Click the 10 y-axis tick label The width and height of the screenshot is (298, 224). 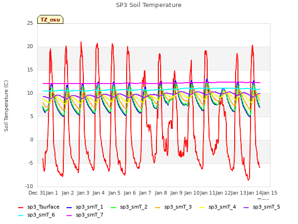pos(30,93)
